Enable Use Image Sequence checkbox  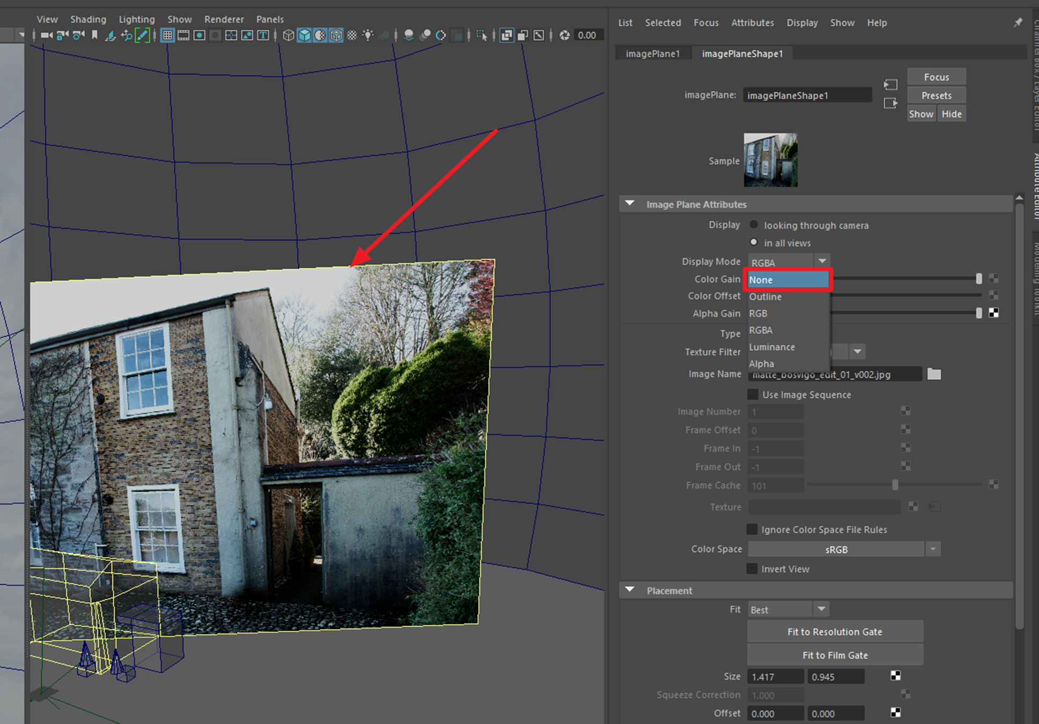(x=753, y=395)
